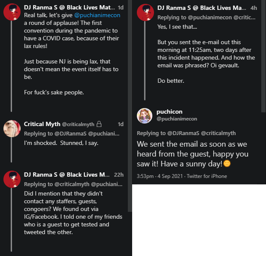Screen dimensions: 266x256
Task: Select the "I'm shocked. Stunned, I say." tweet
Action: point(61,142)
